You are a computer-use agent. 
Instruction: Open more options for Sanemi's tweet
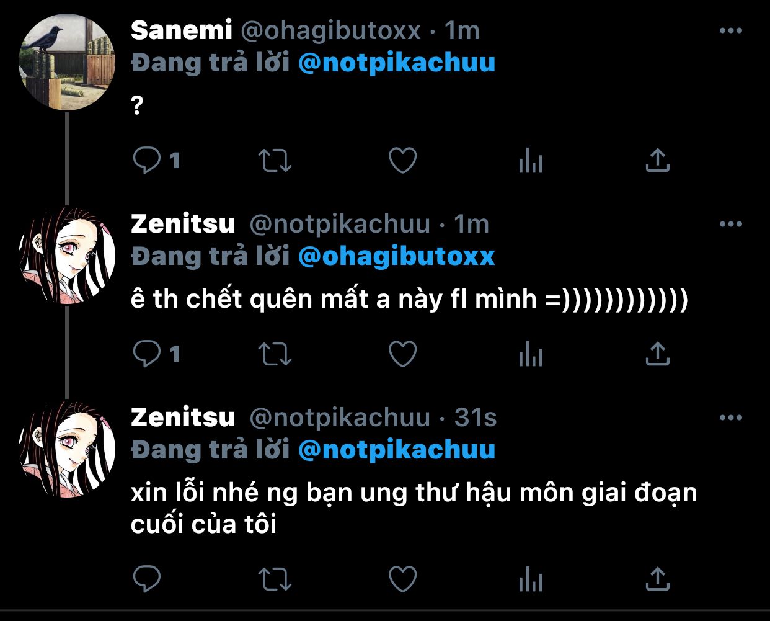pos(730,30)
